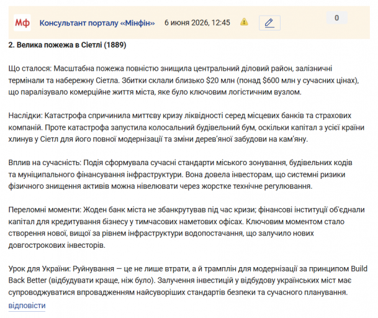The image size is (378, 318).
Task: Click the yellow warning report icon
Action: (x=244, y=22)
